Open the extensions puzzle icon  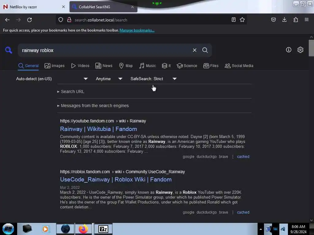pos(296,20)
